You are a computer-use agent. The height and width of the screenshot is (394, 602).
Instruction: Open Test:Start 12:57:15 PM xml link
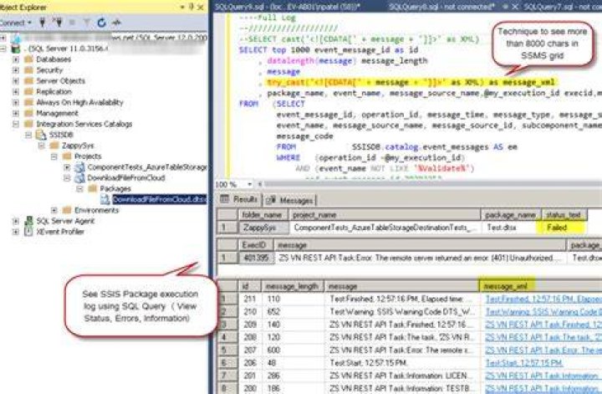click(x=524, y=362)
